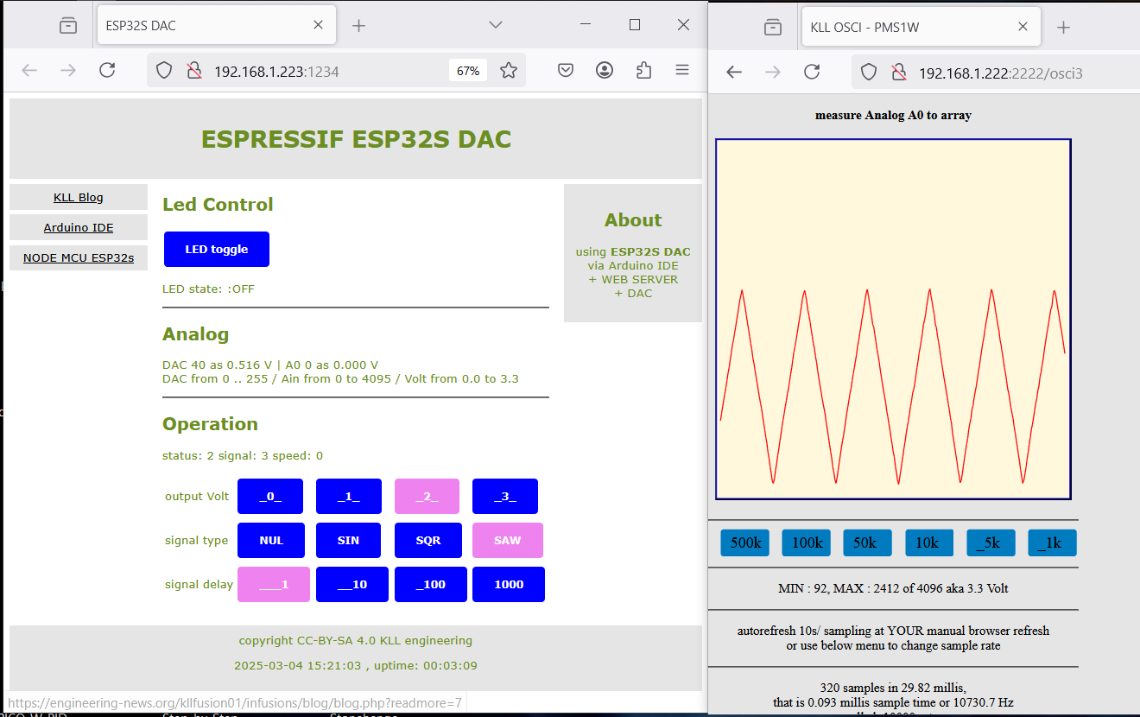The height and width of the screenshot is (717, 1140).
Task: Select the highlighted _2_ output Volt button
Action: pos(427,497)
